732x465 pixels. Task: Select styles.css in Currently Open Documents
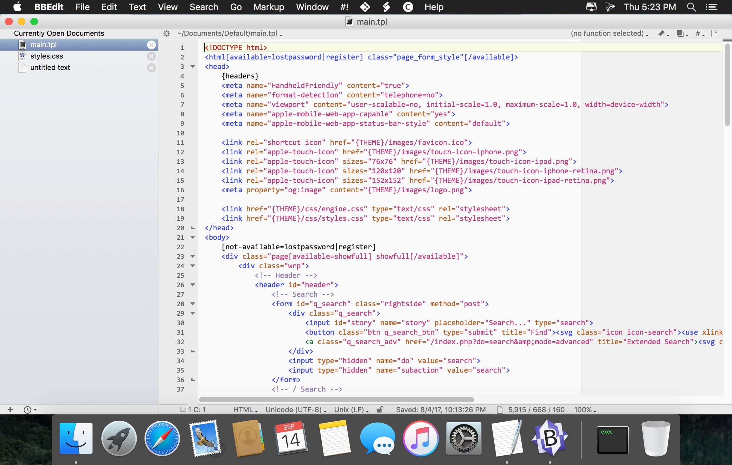[x=46, y=56]
